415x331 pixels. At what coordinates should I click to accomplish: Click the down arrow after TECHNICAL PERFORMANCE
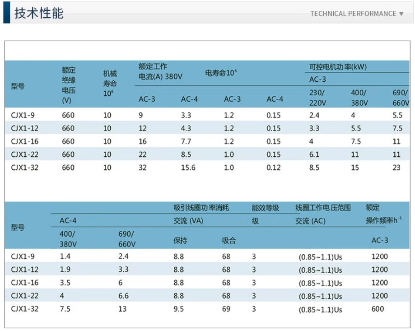coord(400,14)
